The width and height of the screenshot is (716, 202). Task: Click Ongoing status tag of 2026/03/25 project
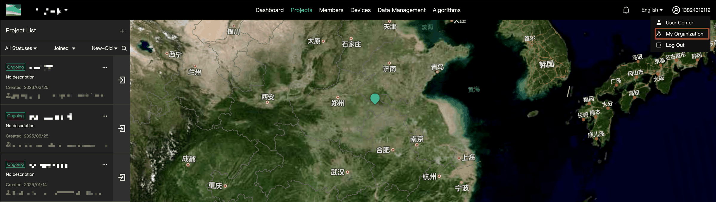(x=16, y=67)
